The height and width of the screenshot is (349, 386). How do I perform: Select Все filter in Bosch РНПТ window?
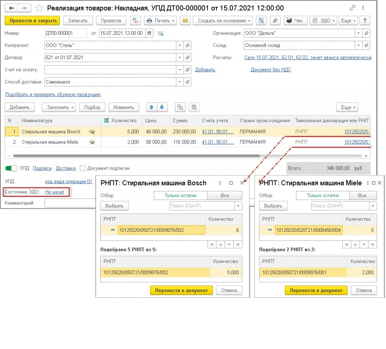pos(225,196)
